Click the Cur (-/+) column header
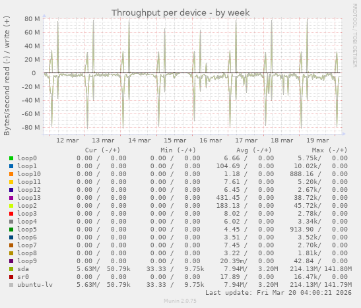Viewport: 361px width, 308px height. coord(102,150)
